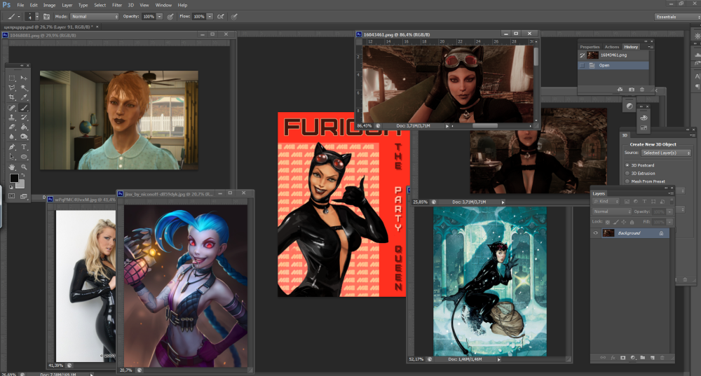Select the 3D Postcard radio option
The height and width of the screenshot is (376, 701).
click(x=627, y=165)
